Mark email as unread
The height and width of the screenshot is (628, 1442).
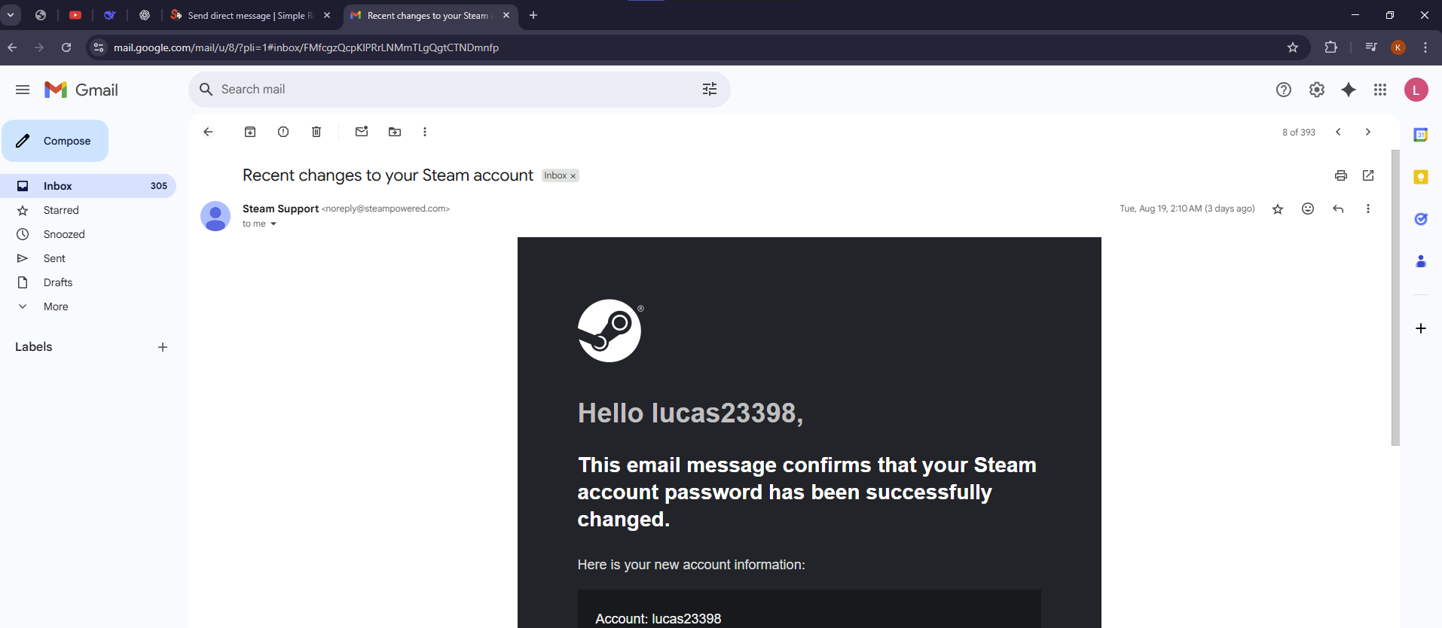(x=362, y=132)
